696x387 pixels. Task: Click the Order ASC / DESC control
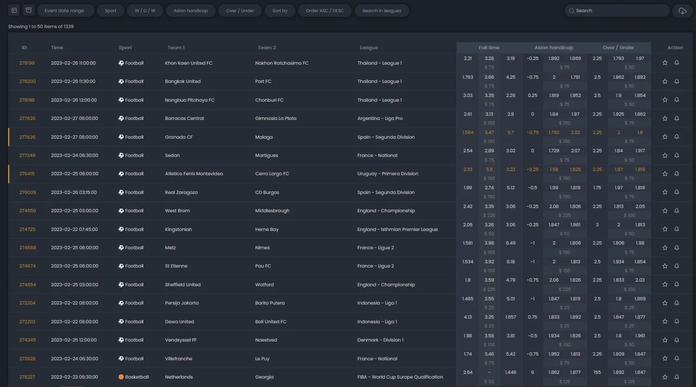(x=325, y=11)
